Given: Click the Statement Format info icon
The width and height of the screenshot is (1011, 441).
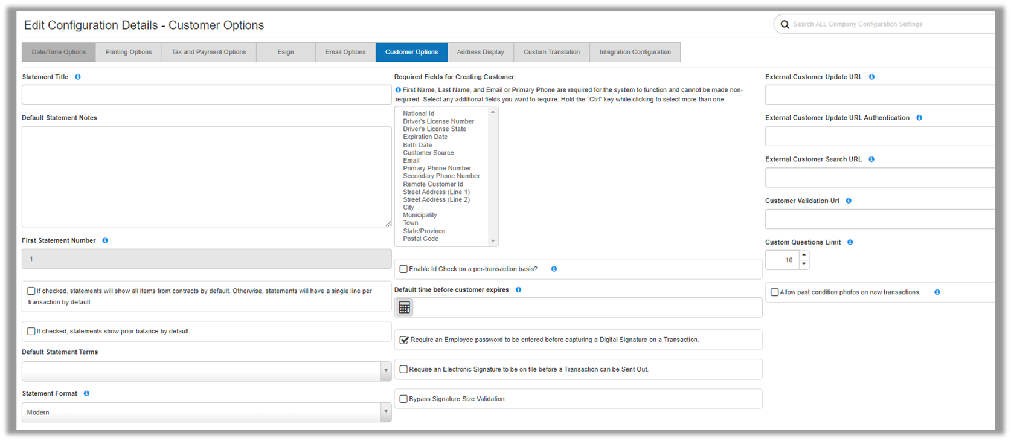Looking at the screenshot, I should 86,393.
